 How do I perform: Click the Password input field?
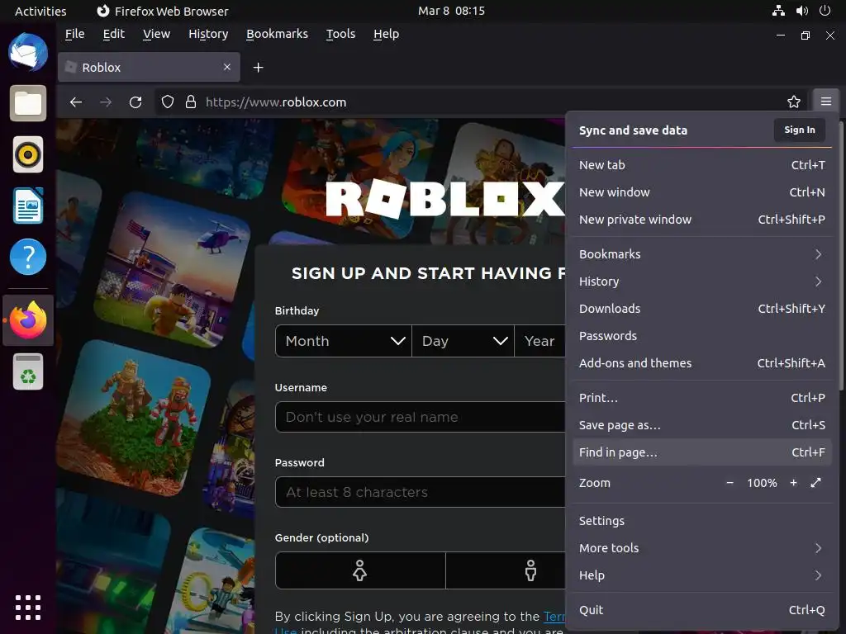(420, 492)
